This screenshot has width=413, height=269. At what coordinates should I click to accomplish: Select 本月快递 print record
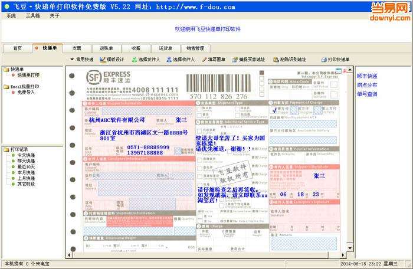click(26, 173)
